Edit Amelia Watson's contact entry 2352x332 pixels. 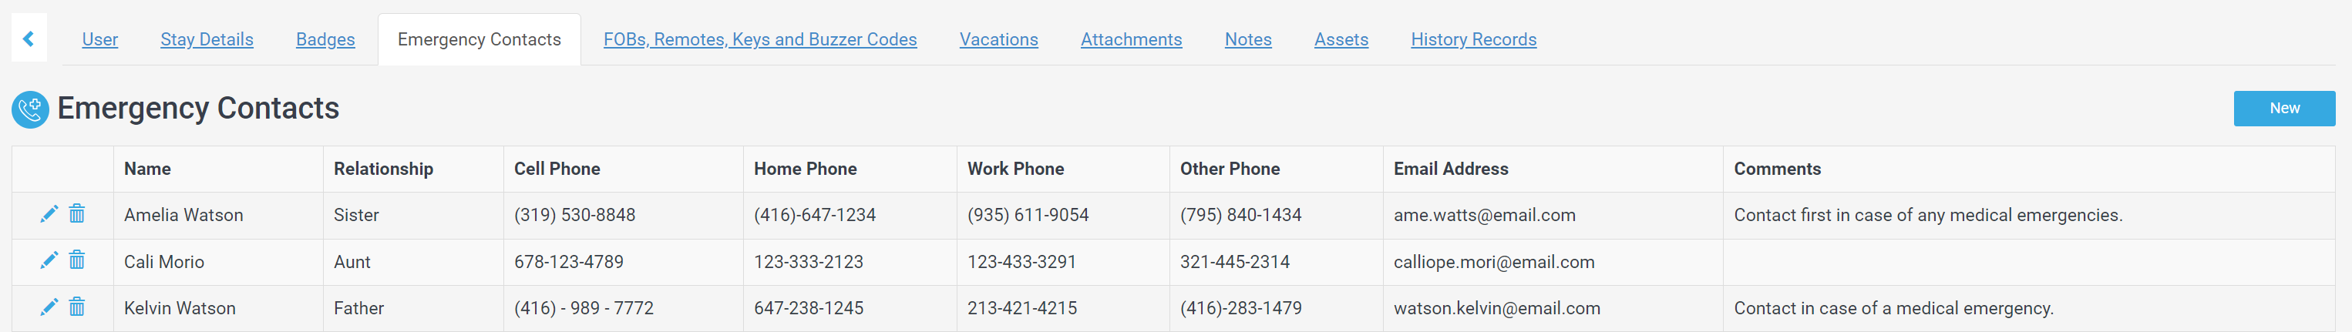[x=49, y=213]
